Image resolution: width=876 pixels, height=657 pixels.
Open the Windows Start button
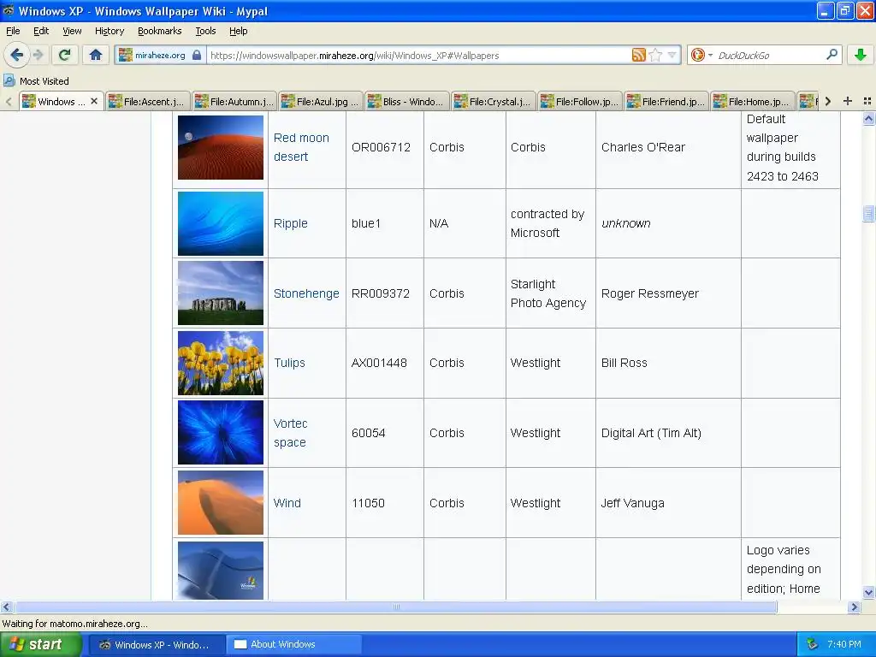[x=40, y=644]
